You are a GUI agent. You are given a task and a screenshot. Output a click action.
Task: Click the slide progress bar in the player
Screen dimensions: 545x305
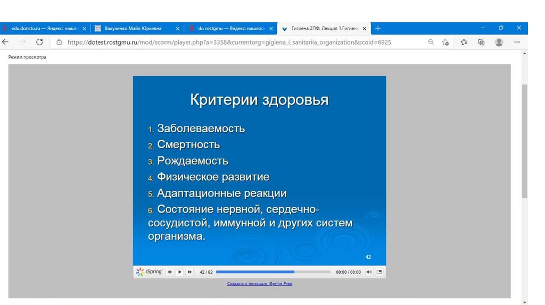[x=273, y=272]
